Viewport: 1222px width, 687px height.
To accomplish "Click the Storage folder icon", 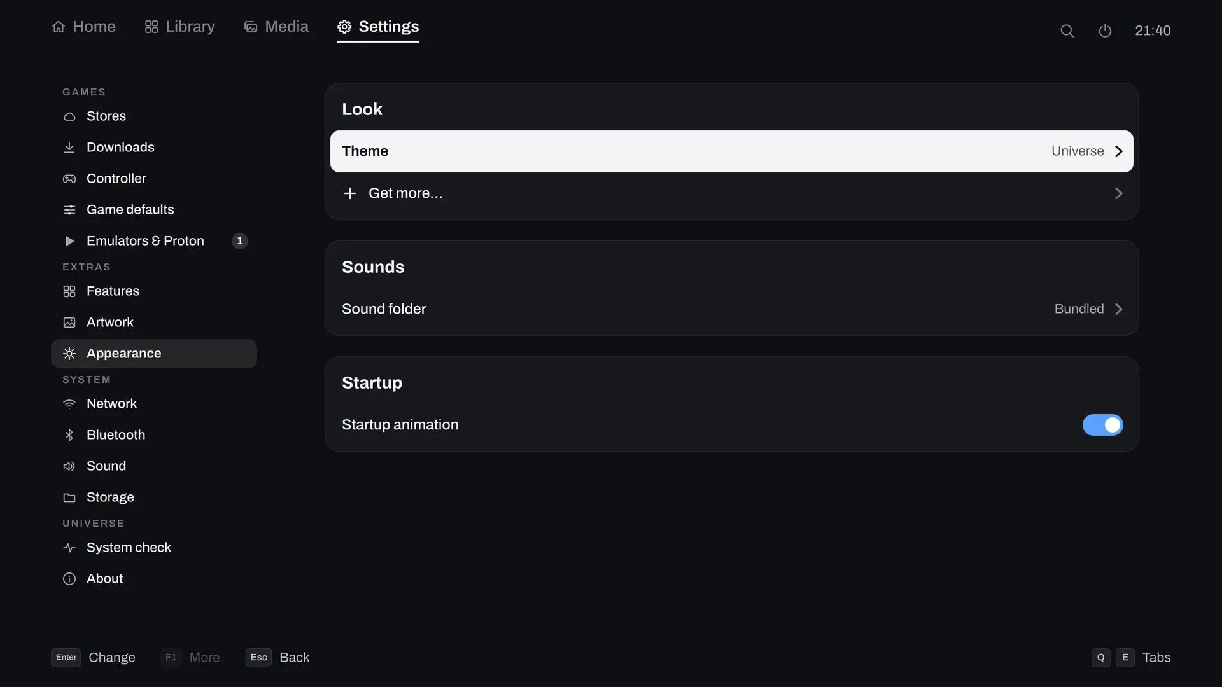I will pyautogui.click(x=69, y=497).
